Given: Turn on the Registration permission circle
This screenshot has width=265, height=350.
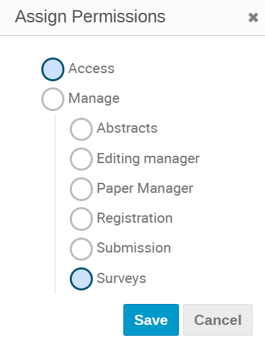Looking at the screenshot, I should 81,219.
